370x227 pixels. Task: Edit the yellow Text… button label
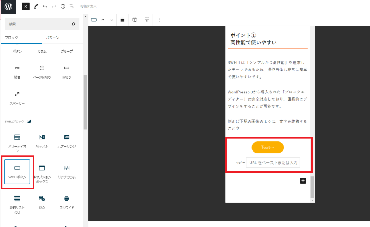268,147
